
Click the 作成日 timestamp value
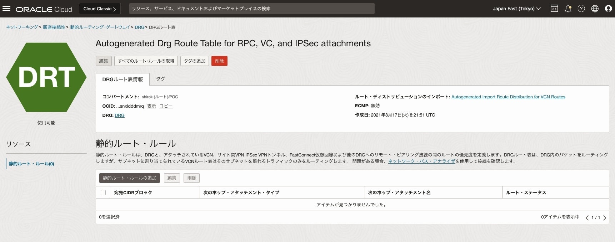[403, 115]
